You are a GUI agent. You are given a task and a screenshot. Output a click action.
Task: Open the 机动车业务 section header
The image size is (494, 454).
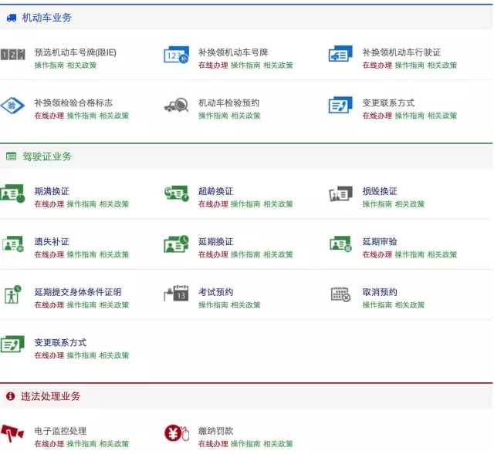click(x=46, y=17)
